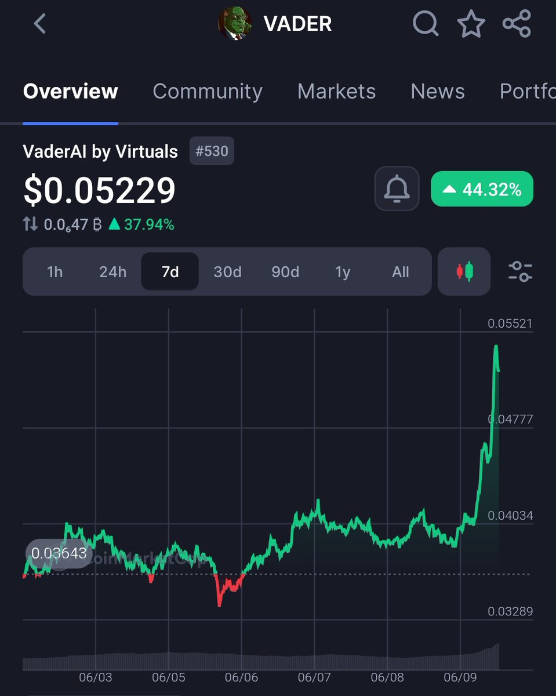Select the 24h chart range
Viewport: 556px width, 696px height.
click(x=112, y=271)
